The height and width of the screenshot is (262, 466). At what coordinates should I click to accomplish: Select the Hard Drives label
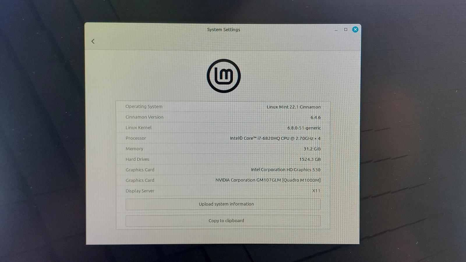click(x=137, y=159)
